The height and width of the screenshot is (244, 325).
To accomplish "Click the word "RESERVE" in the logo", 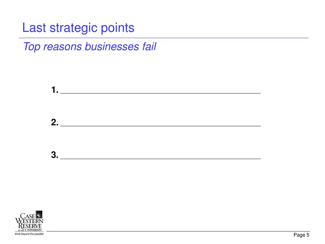I will click(x=30, y=226).
